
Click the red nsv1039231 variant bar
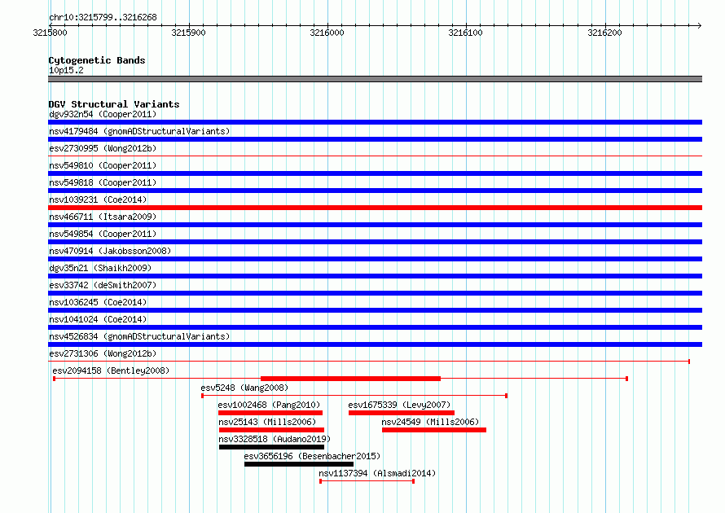(375, 208)
